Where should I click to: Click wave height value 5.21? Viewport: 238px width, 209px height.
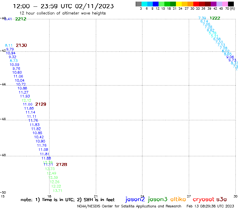coord(215,36)
